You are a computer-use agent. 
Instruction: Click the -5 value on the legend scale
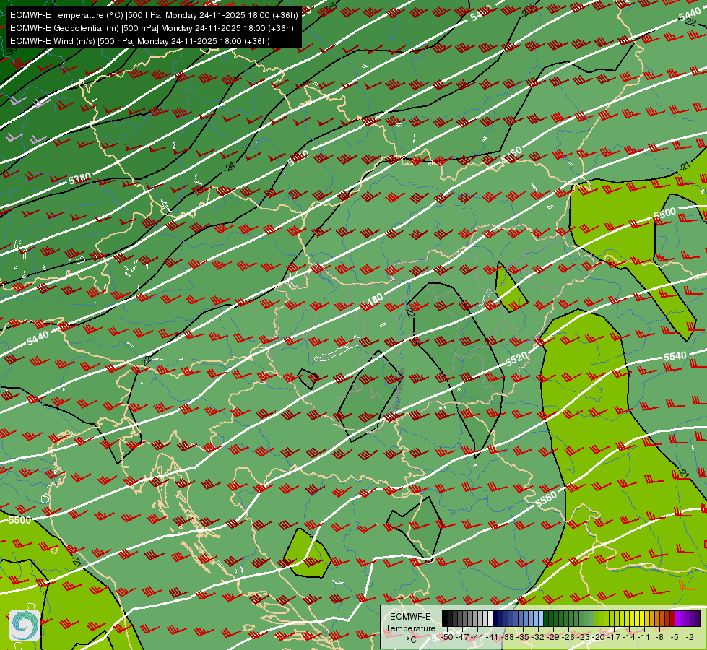coord(675,637)
